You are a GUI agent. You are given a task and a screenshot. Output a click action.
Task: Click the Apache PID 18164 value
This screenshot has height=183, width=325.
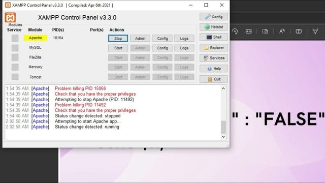58,38
